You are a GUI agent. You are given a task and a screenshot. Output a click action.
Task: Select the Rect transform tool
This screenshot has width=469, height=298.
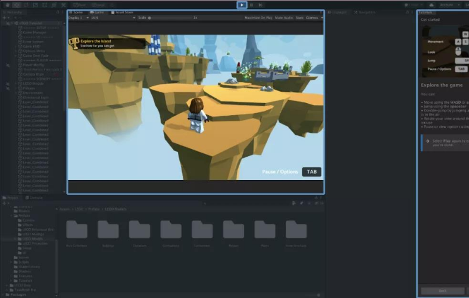pyautogui.click(x=45, y=5)
